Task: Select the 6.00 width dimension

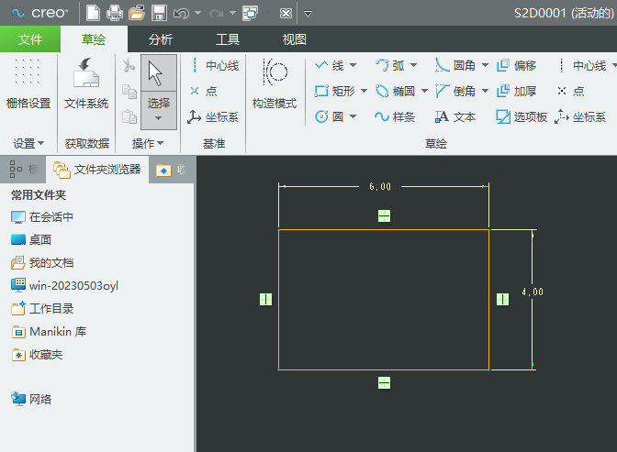Action: tap(380, 187)
